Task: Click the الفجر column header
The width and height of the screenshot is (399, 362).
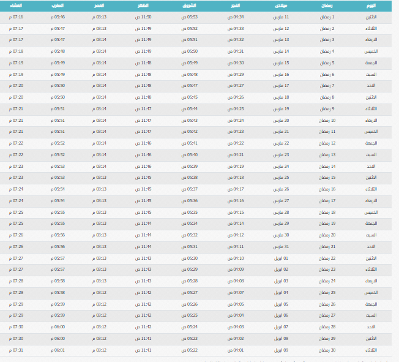Action: click(236, 5)
